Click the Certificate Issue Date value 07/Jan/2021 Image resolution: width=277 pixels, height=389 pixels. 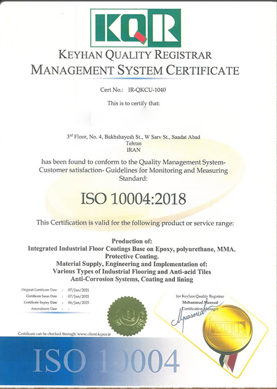[x=78, y=296]
